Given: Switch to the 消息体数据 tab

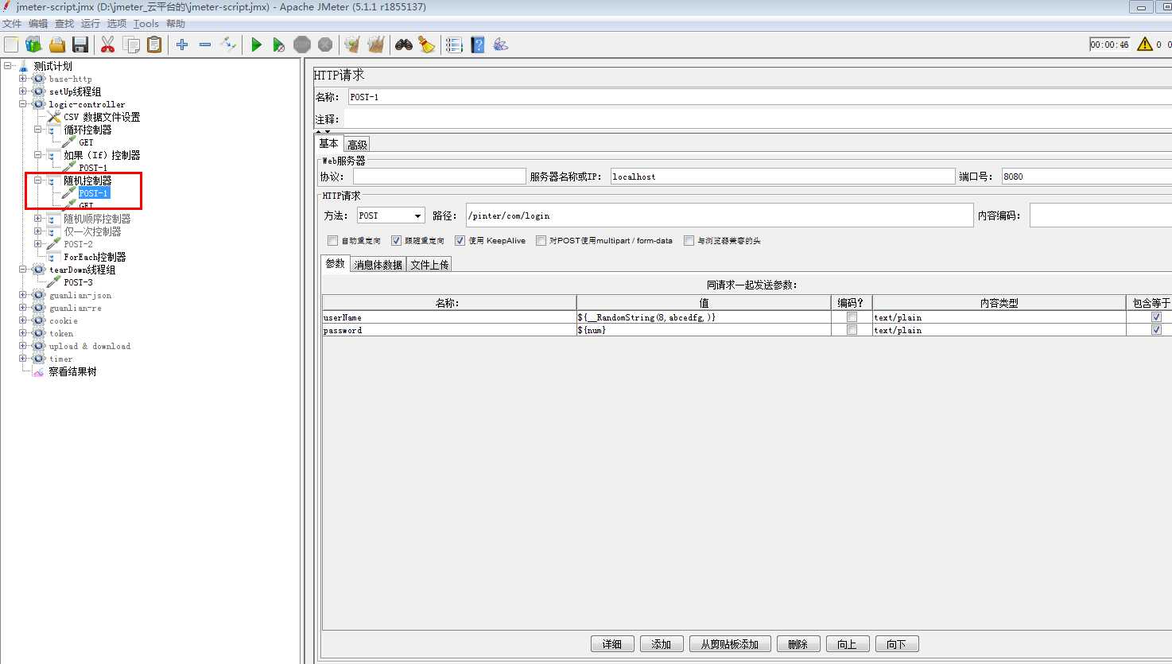Looking at the screenshot, I should coord(378,265).
